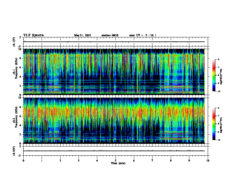Viewport: 234px width, 180px height.
Task: Click time axis tick label "3"
Action: tap(79, 161)
